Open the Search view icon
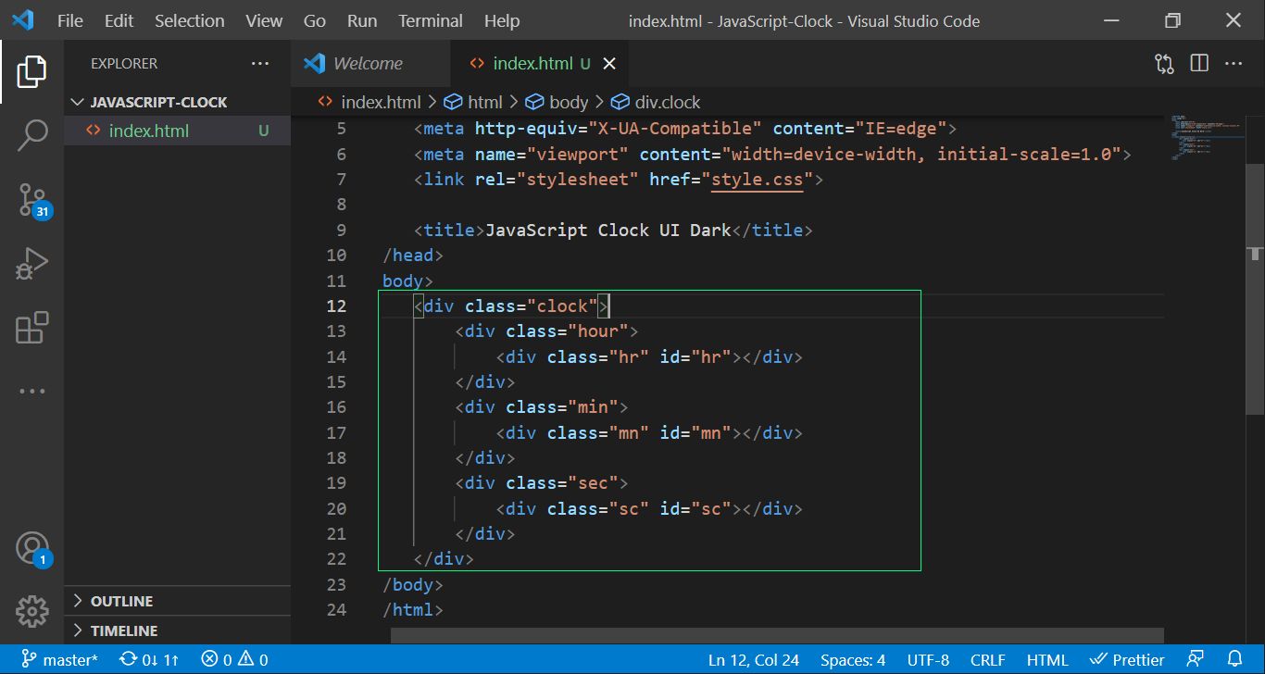 [31, 135]
